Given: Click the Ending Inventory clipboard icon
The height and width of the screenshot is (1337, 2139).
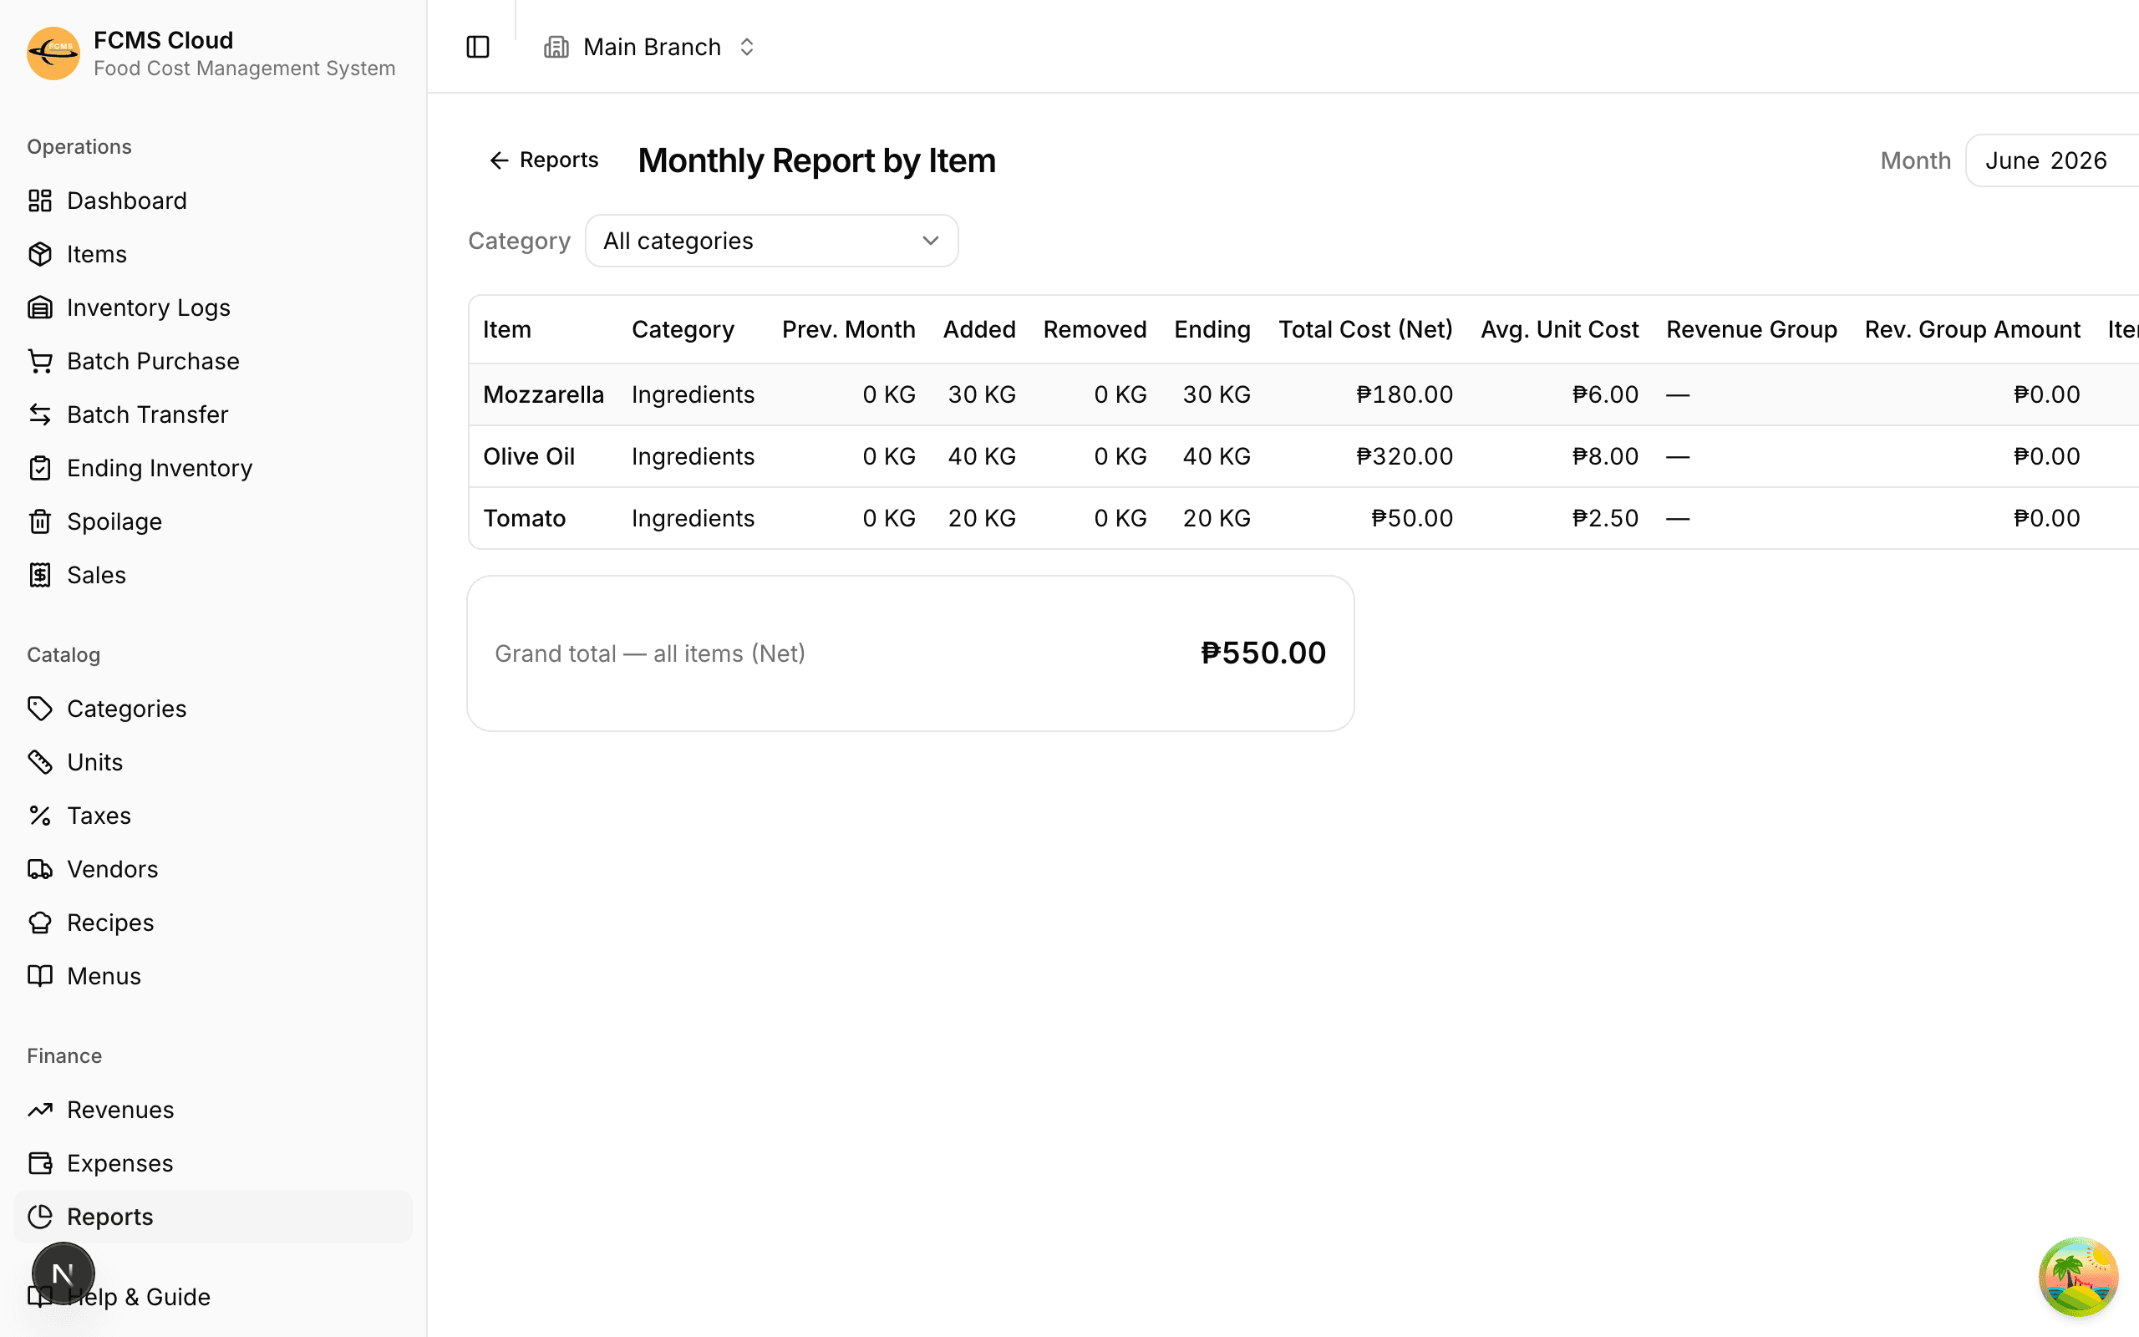Looking at the screenshot, I should click(x=40, y=468).
